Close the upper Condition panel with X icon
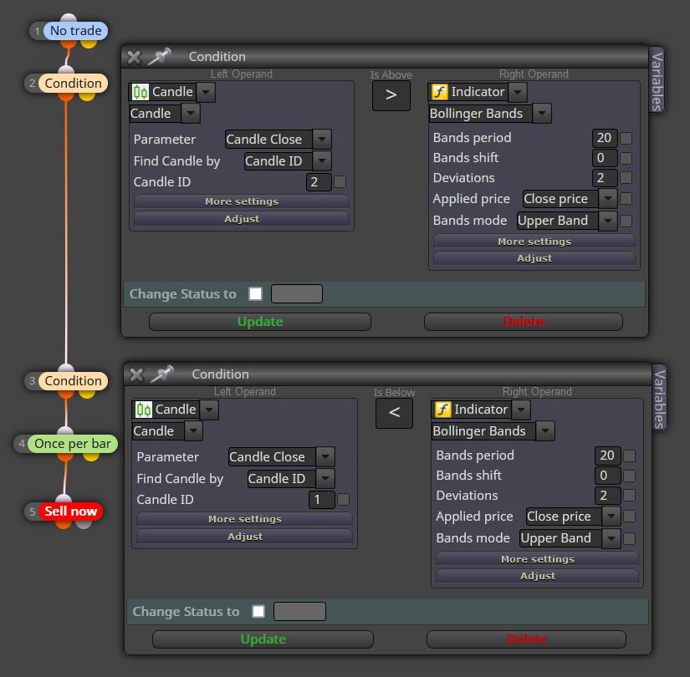 tap(134, 57)
